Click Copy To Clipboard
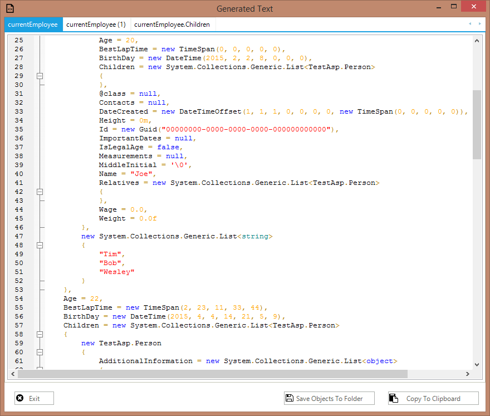 (x=433, y=398)
